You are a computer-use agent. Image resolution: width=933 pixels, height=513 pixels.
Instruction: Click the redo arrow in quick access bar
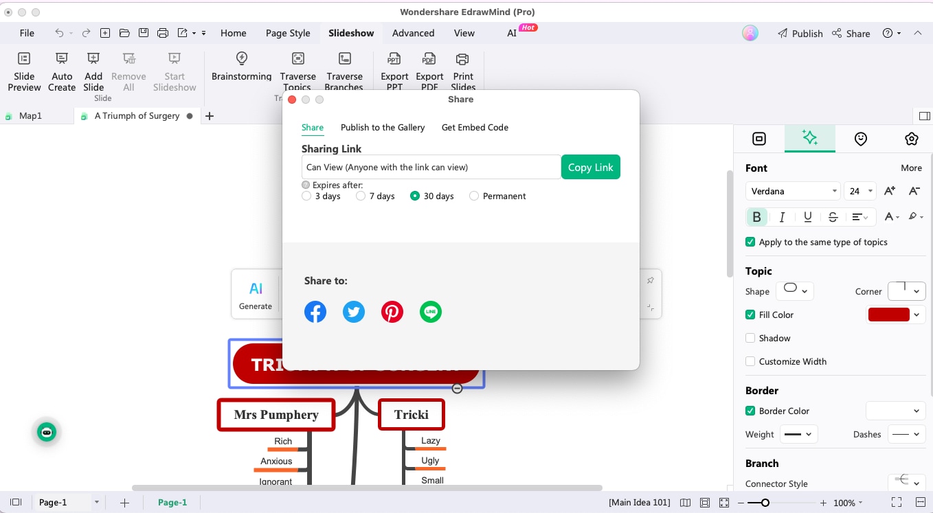click(86, 33)
